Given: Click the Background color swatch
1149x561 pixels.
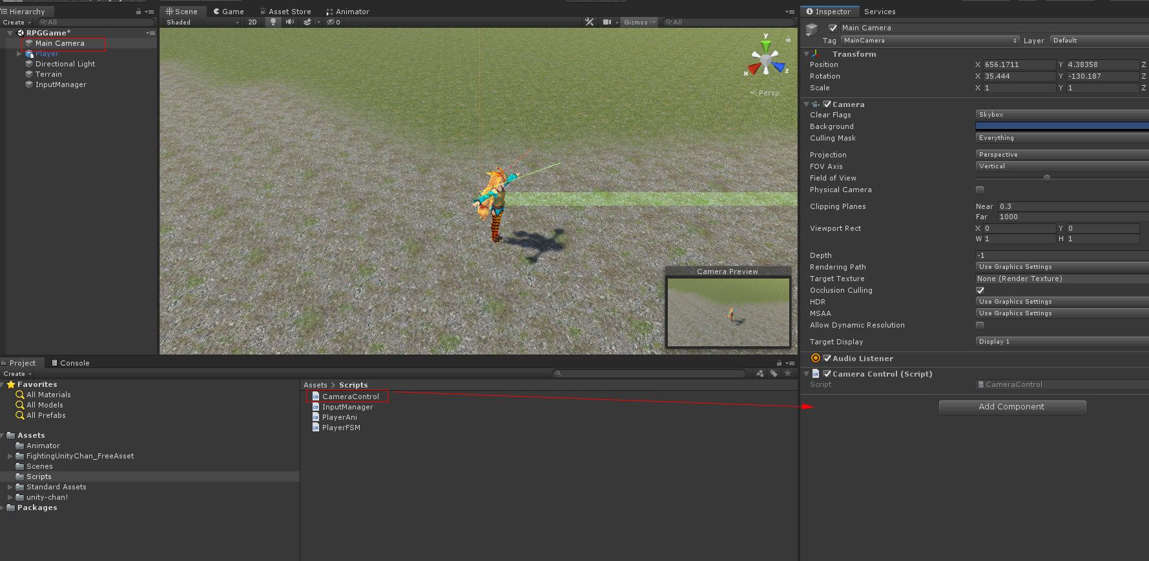Looking at the screenshot, I should pyautogui.click(x=1062, y=126).
